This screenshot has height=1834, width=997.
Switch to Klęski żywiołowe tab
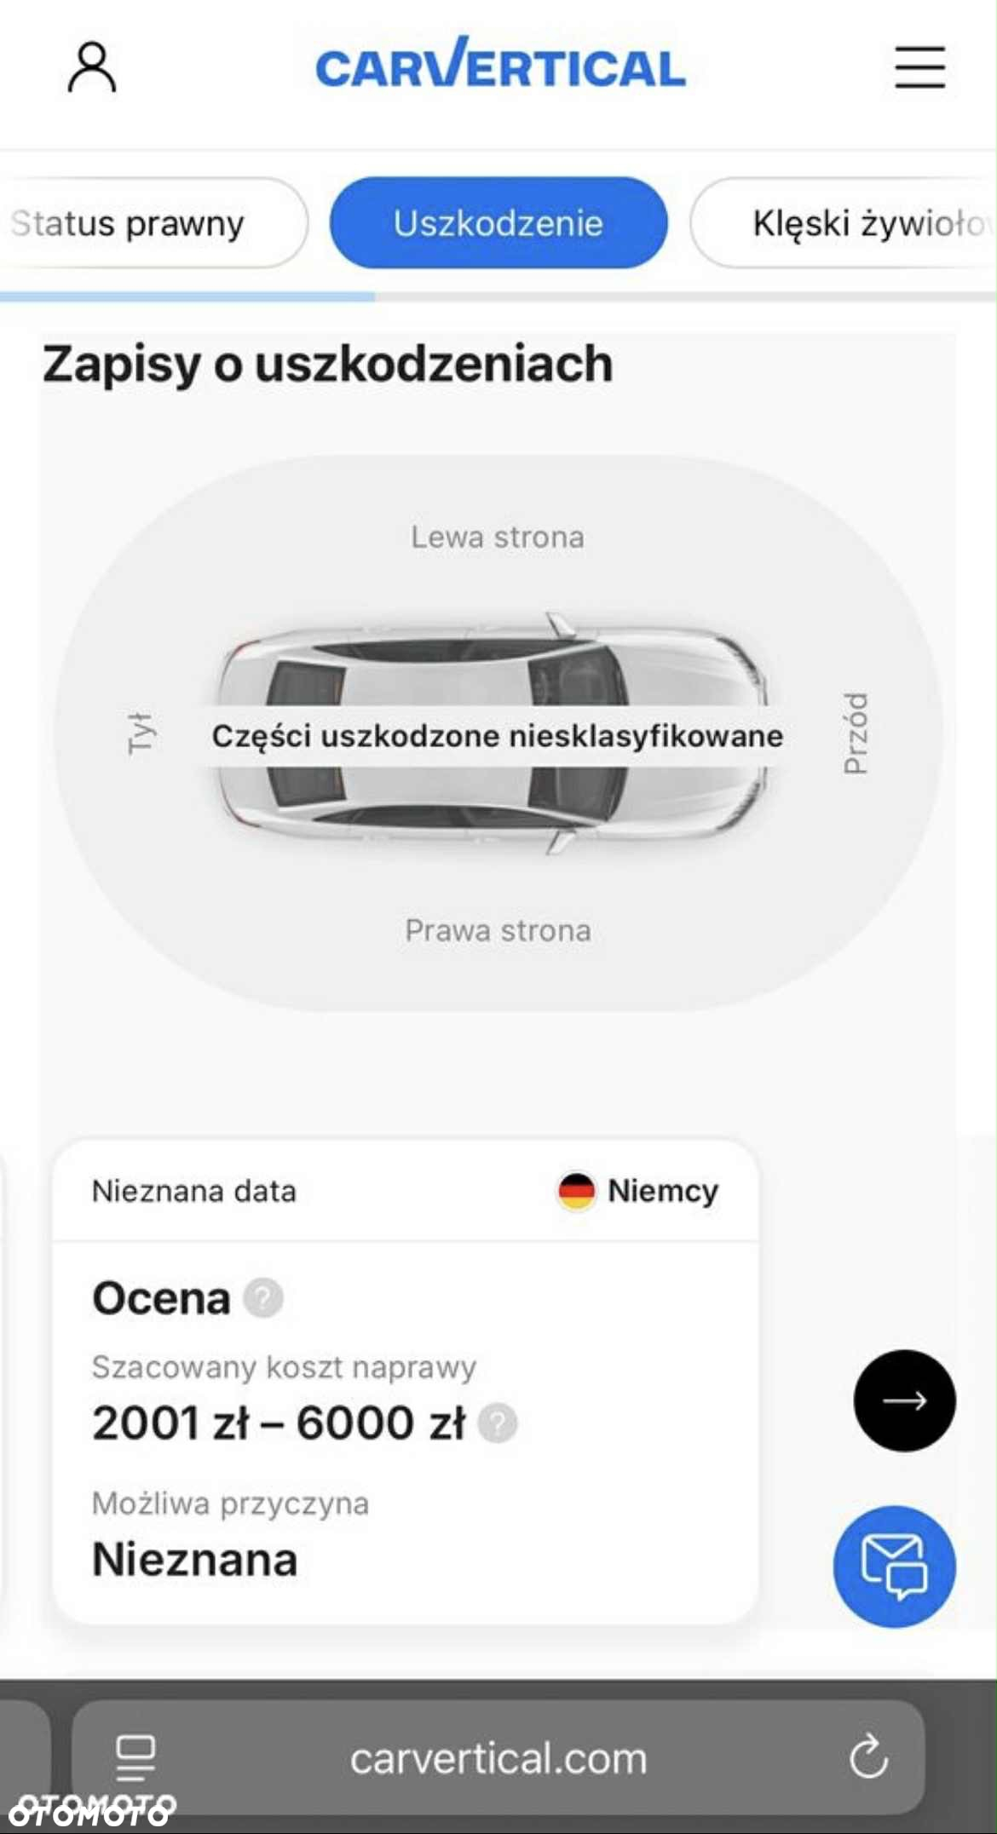click(x=844, y=223)
